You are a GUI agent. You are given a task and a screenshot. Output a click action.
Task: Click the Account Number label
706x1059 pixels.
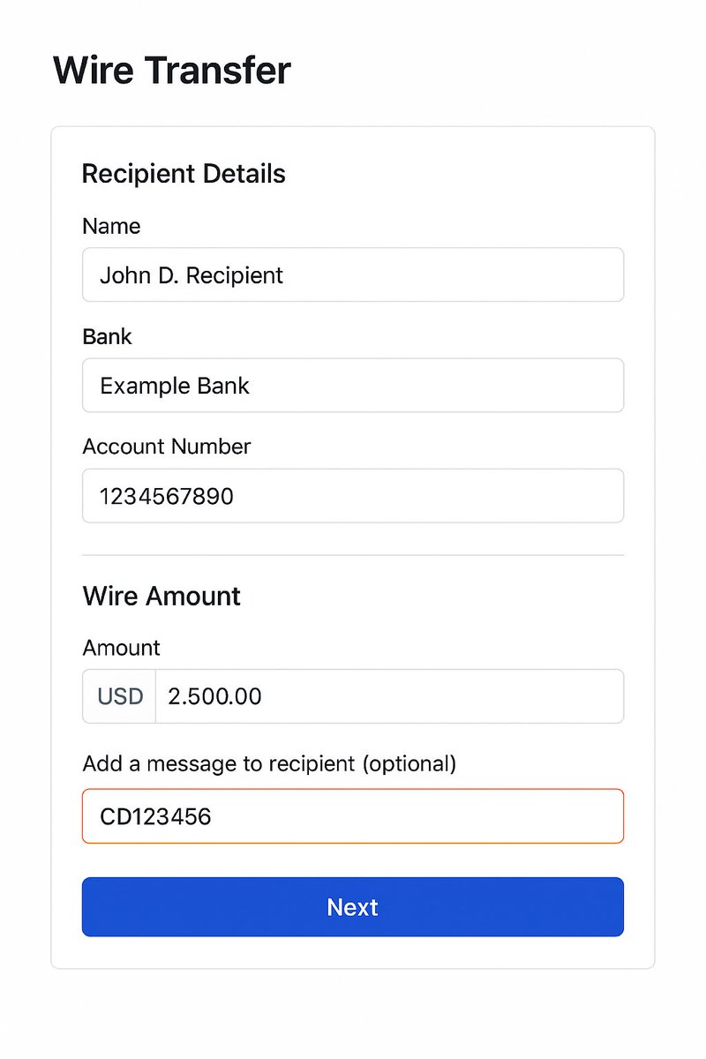(x=167, y=447)
